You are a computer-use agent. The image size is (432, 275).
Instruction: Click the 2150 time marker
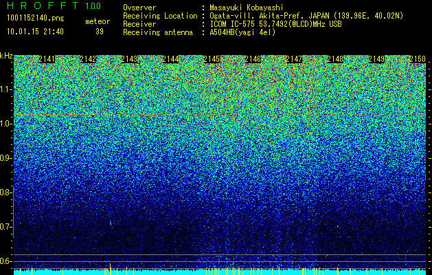418,59
